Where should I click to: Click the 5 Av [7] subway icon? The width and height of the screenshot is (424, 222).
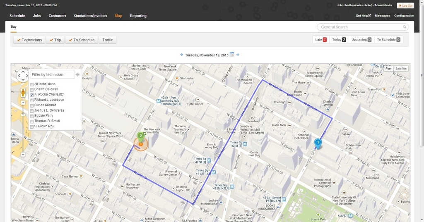point(350,216)
